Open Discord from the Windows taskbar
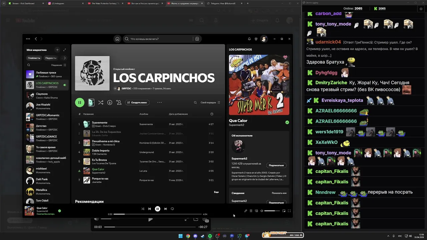The height and width of the screenshot is (240, 427). coord(195,236)
